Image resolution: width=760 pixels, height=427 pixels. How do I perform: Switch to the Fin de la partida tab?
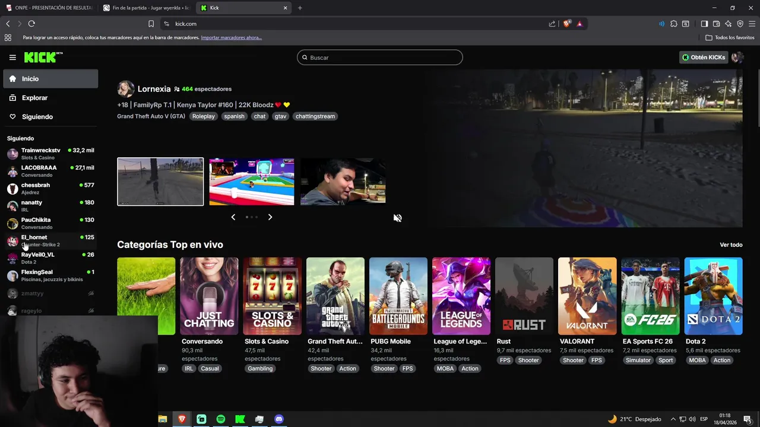tap(147, 8)
